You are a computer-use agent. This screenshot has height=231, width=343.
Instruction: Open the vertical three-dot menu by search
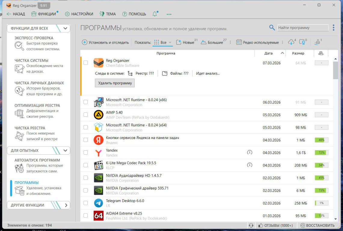tap(333, 28)
